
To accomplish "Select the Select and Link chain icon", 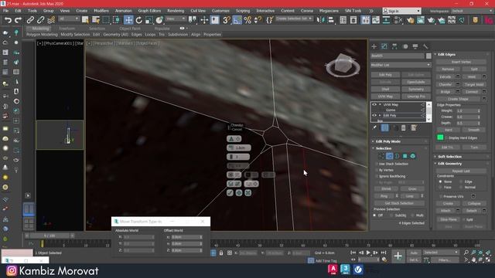I will pyautogui.click(x=30, y=20).
